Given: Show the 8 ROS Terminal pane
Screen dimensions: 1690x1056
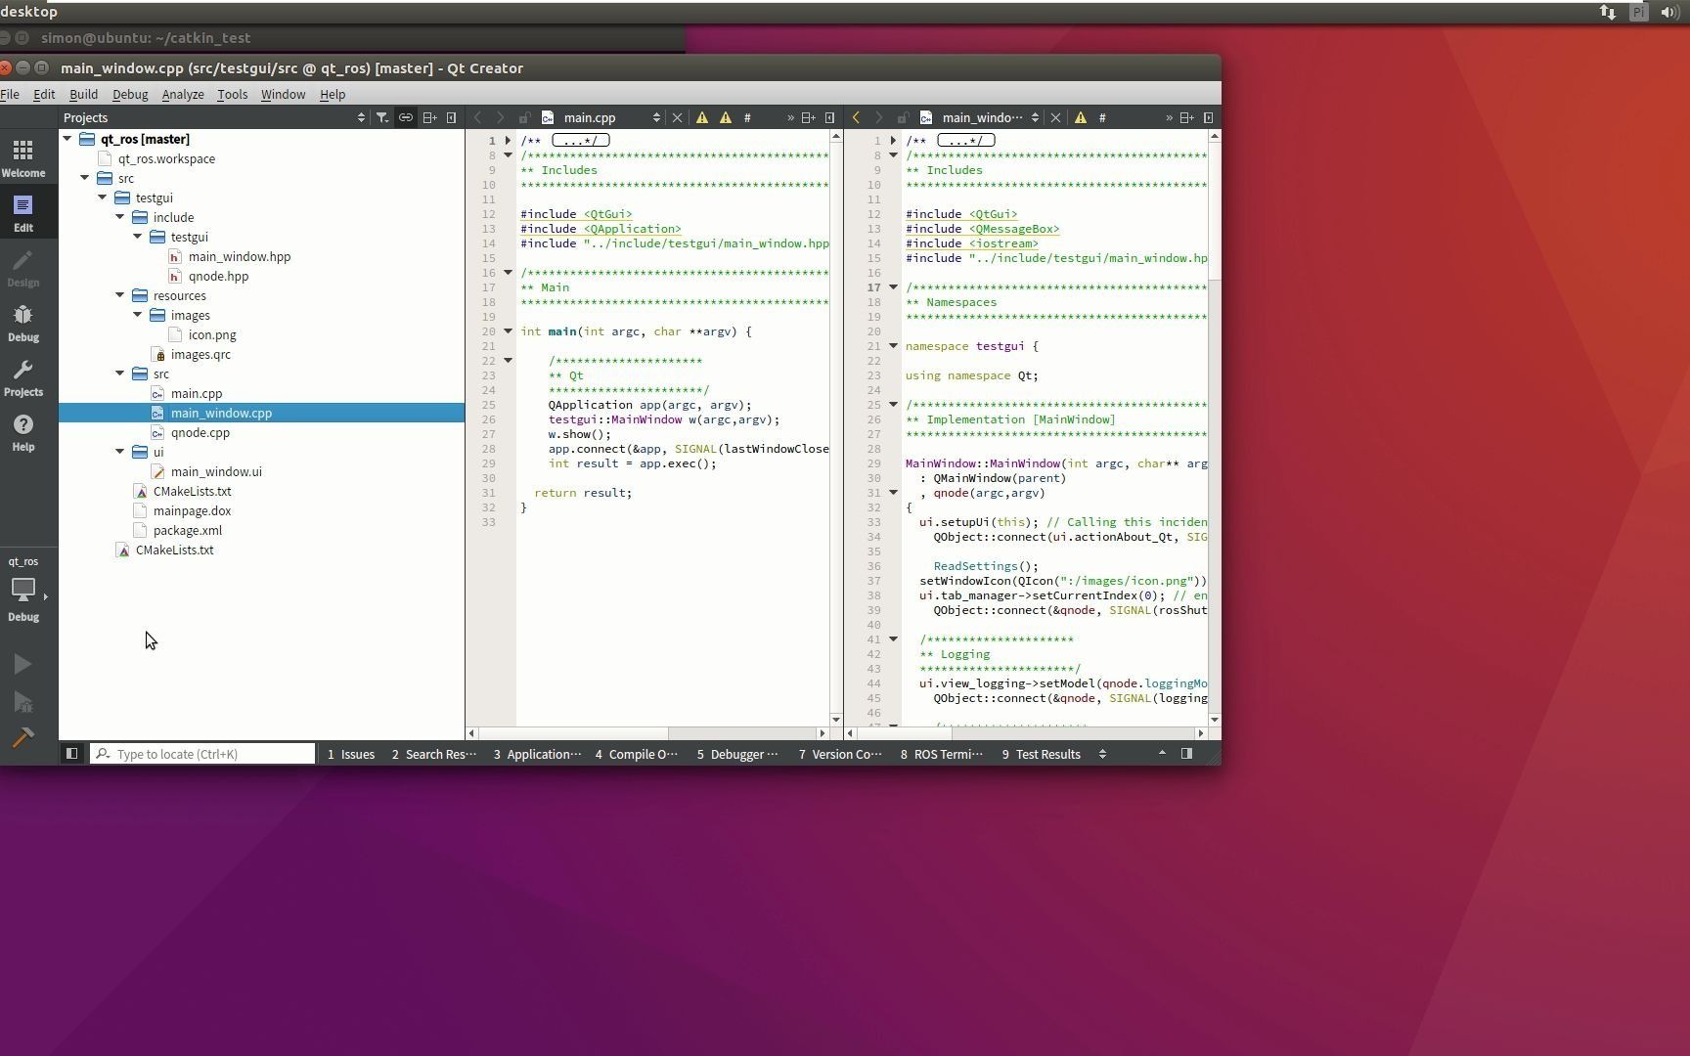Looking at the screenshot, I should click(942, 754).
